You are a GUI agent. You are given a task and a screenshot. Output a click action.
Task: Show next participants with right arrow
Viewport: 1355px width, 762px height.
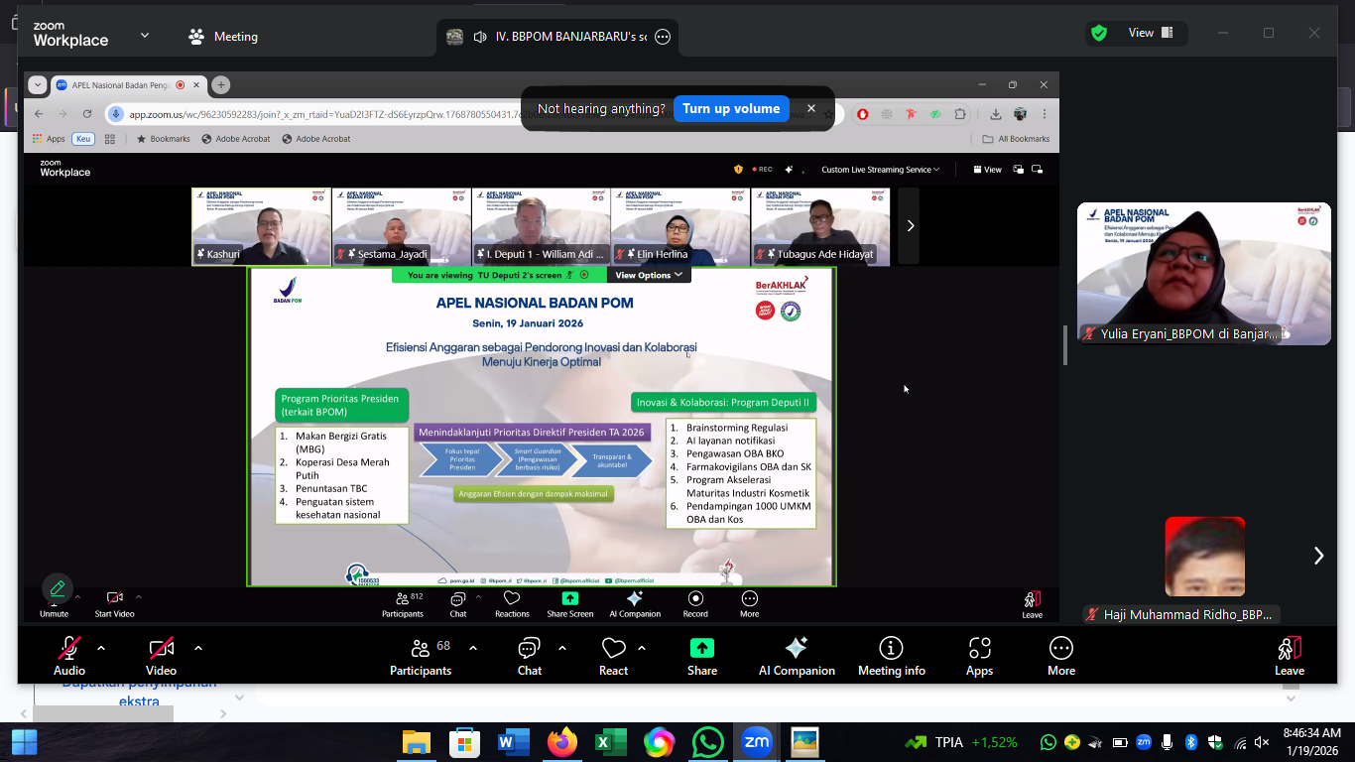coord(1318,556)
